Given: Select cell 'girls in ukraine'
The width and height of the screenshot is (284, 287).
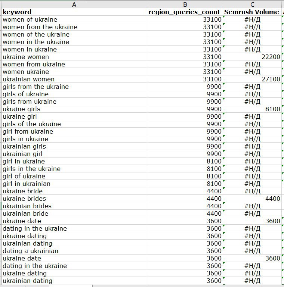Looking at the screenshot, I should 74,139.
